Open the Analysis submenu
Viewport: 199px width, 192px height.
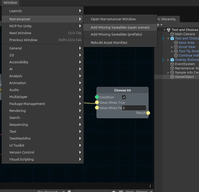43,76
